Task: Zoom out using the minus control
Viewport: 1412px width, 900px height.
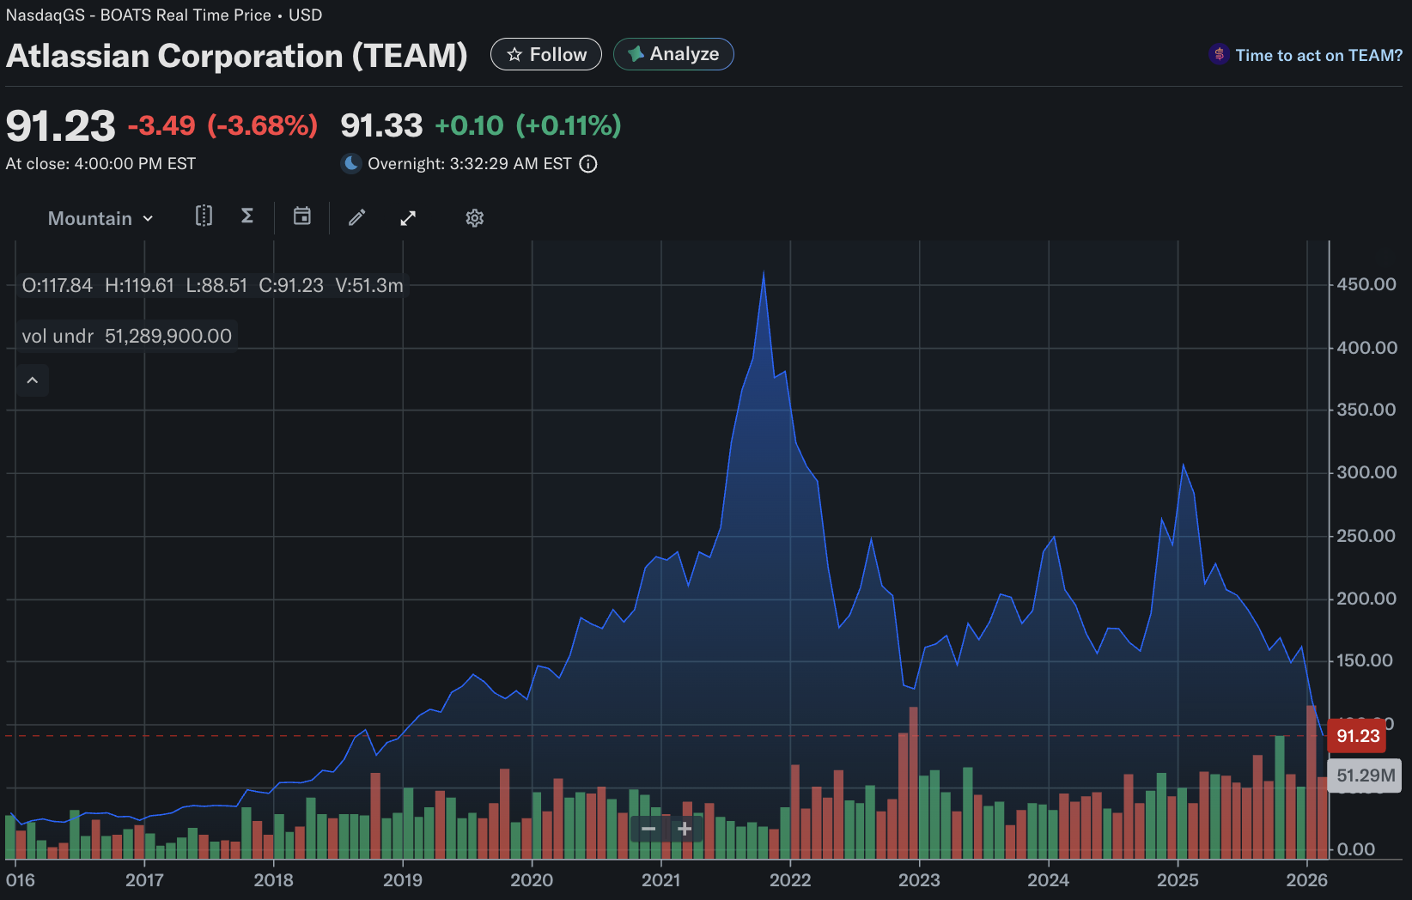Action: (648, 829)
